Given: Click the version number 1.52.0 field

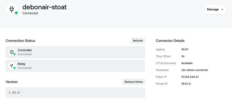Looking at the screenshot, I should point(75,93).
